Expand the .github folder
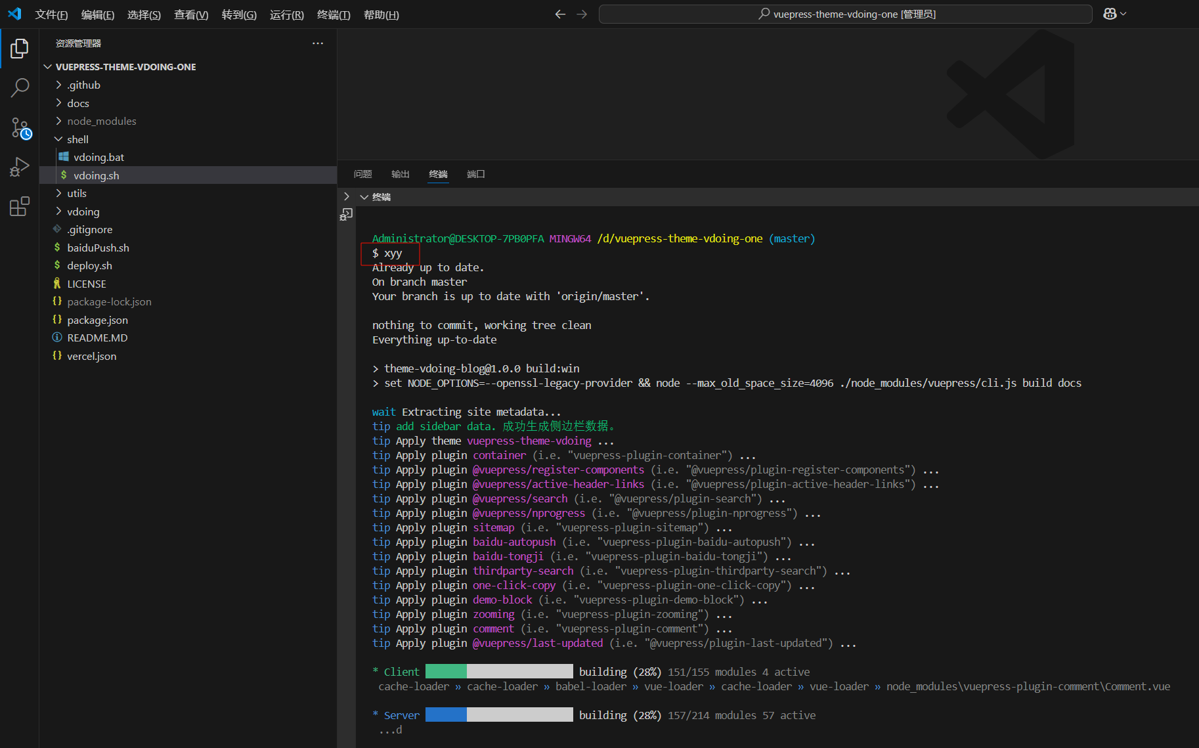Viewport: 1199px width, 748px height. [58, 85]
